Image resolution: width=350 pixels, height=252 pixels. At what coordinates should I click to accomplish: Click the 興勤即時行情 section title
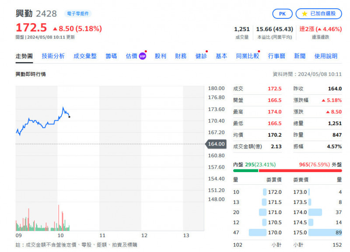click(31, 74)
